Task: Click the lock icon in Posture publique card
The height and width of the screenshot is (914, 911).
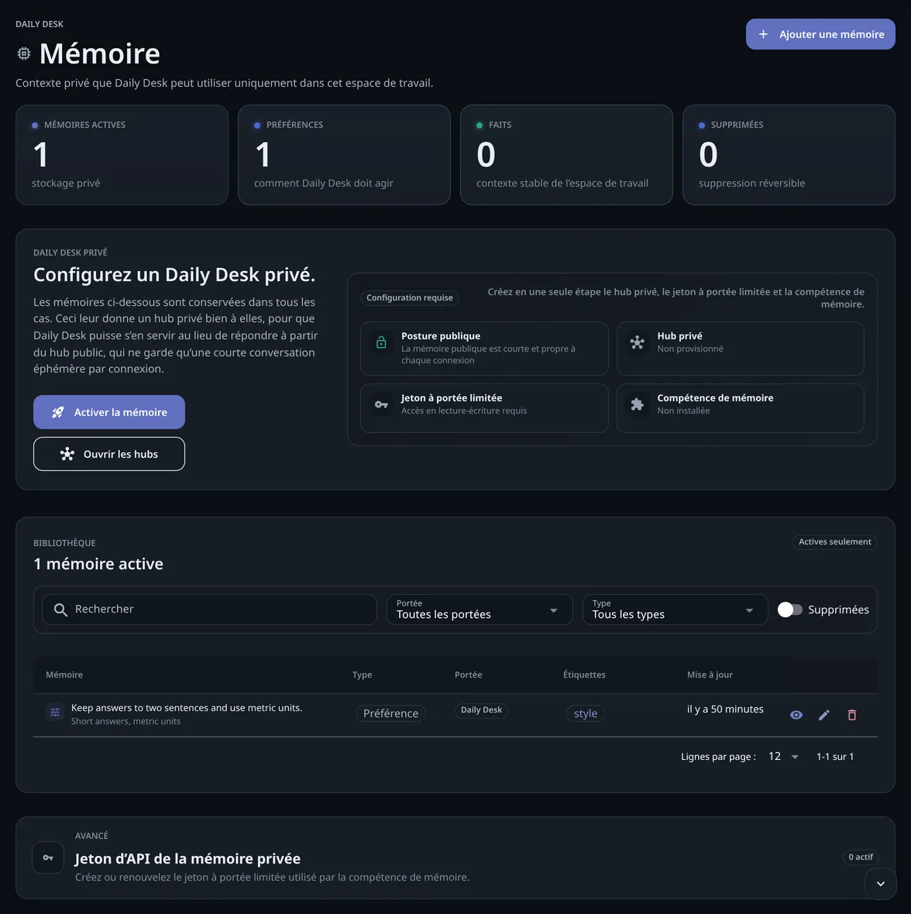Action: (x=381, y=342)
